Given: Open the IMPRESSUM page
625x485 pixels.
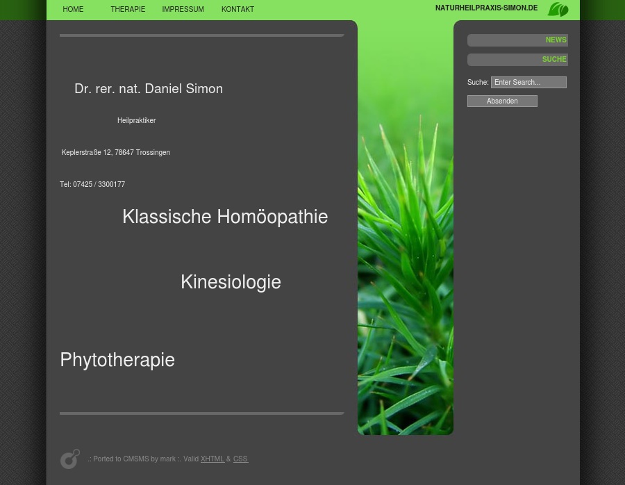Looking at the screenshot, I should pyautogui.click(x=183, y=10).
